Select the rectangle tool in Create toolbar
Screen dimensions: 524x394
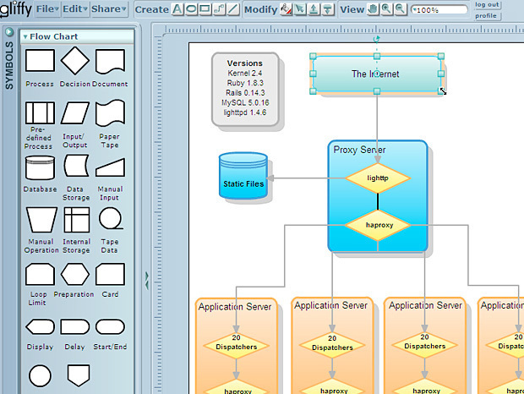[x=205, y=9]
